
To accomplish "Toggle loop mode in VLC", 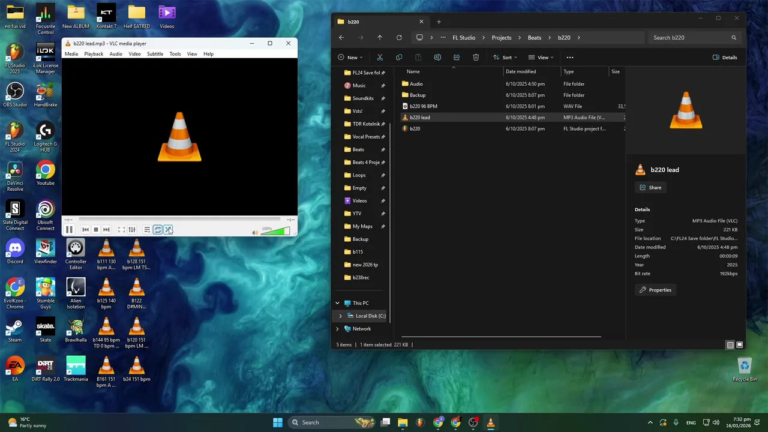I will (x=157, y=230).
